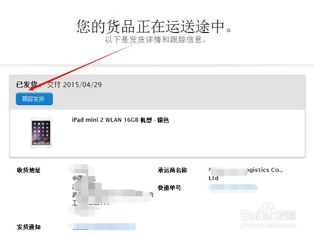Click the 承运商名称 label
This screenshot has height=236, width=314.
pyautogui.click(x=172, y=170)
